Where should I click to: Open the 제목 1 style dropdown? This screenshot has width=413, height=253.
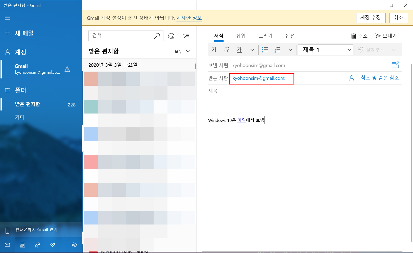325,50
